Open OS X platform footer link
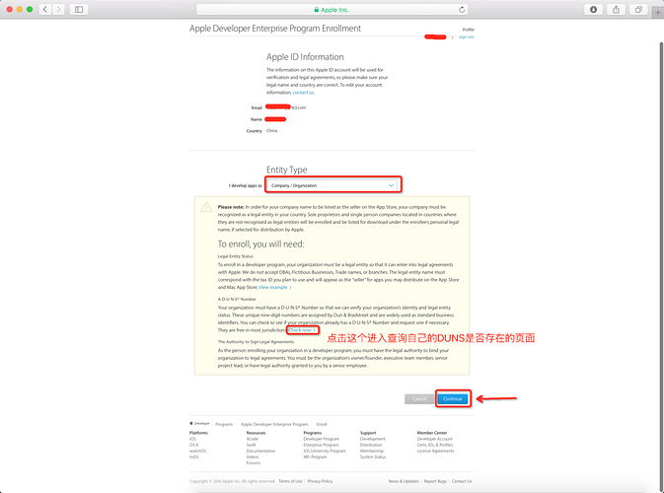664x493 pixels. pyautogui.click(x=194, y=445)
